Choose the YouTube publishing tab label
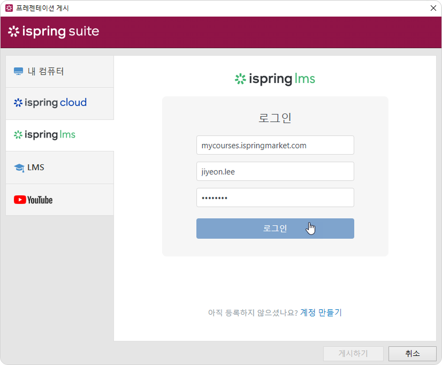 click(x=40, y=200)
